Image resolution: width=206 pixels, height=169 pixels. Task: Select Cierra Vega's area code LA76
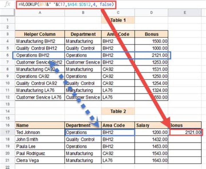[118, 160]
